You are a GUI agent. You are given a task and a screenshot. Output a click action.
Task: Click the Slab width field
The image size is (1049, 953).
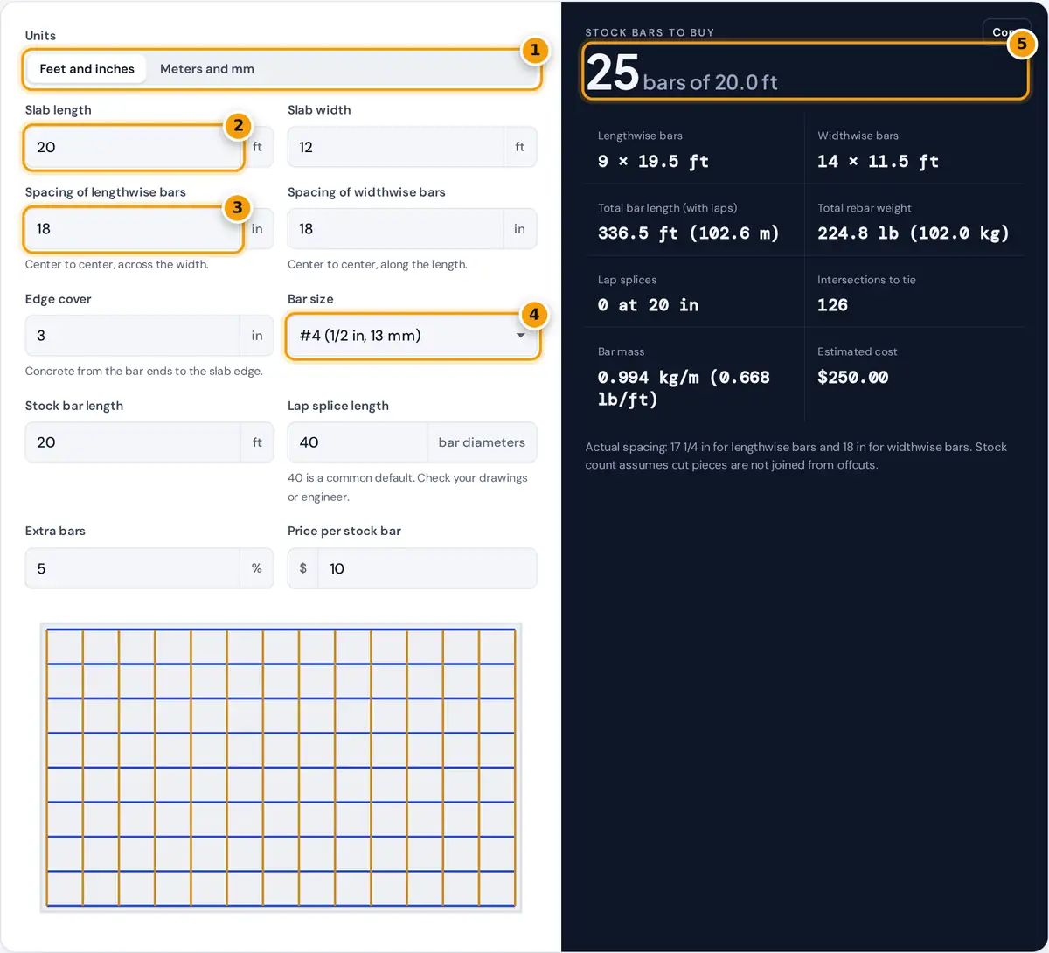tap(395, 147)
